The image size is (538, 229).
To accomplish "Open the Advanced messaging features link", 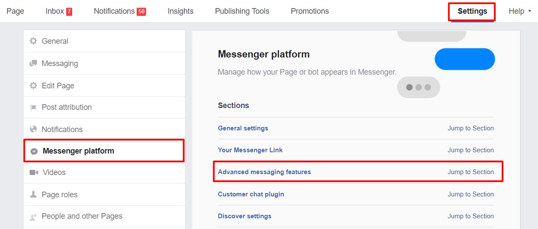I will 264,172.
